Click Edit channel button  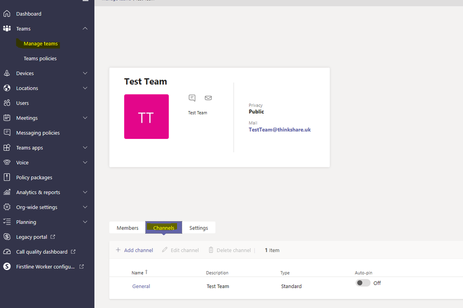click(180, 250)
